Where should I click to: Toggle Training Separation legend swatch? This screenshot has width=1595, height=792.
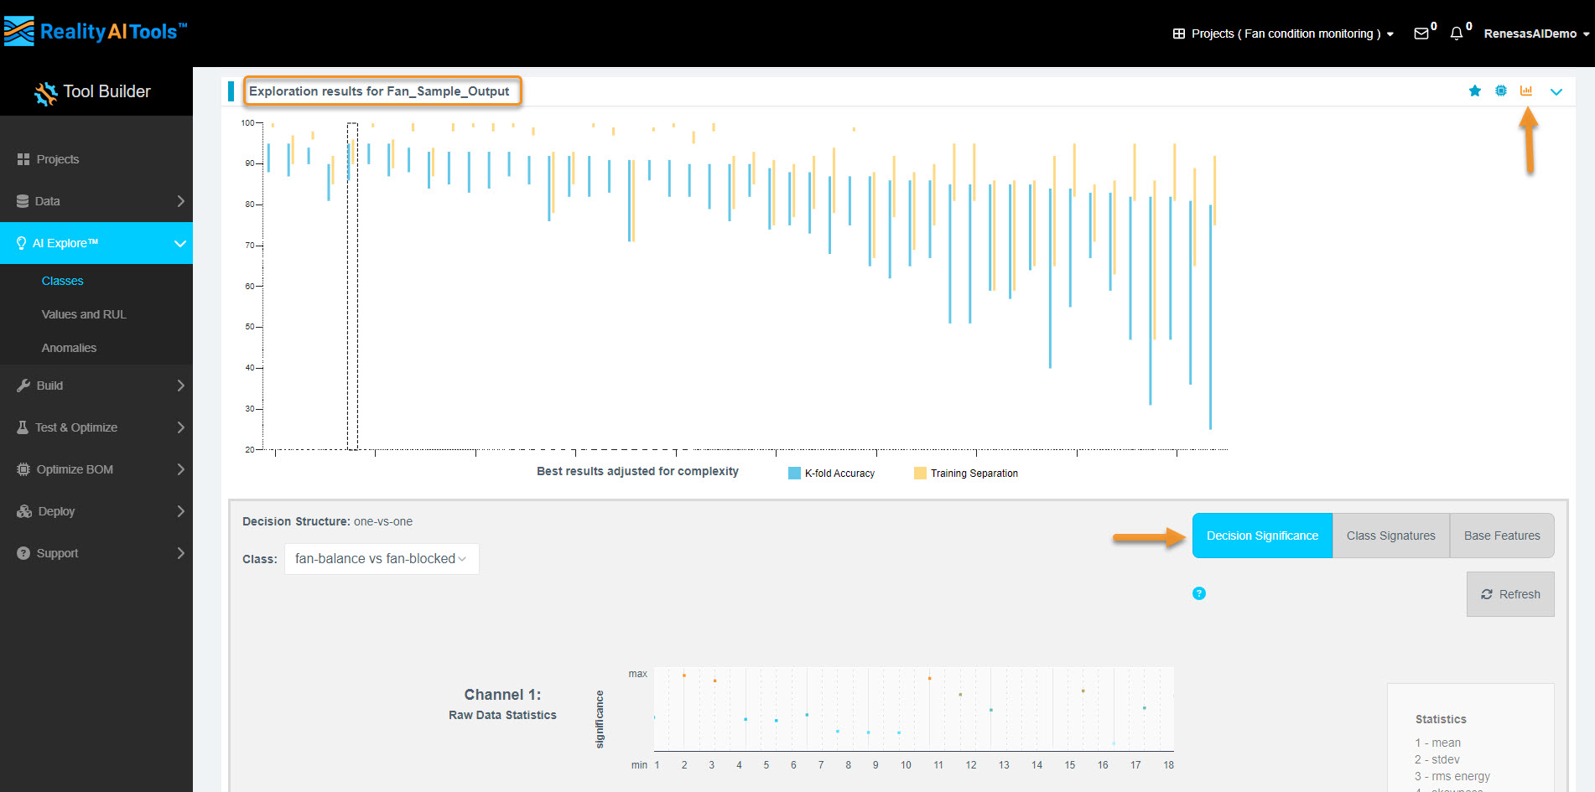920,474
